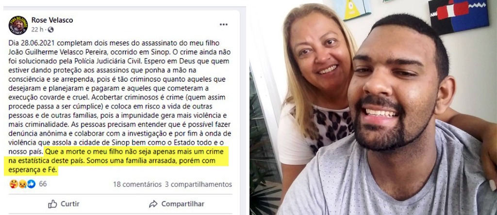
Task: Click the yellow highlighted sentence in the post
Action: pos(116,161)
